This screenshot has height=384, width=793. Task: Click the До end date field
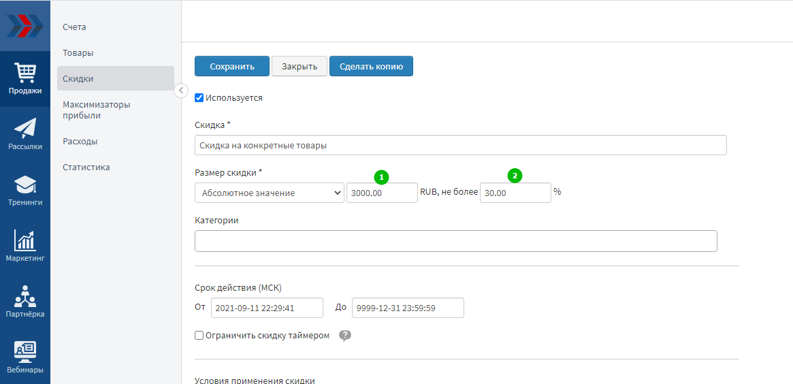pos(408,308)
